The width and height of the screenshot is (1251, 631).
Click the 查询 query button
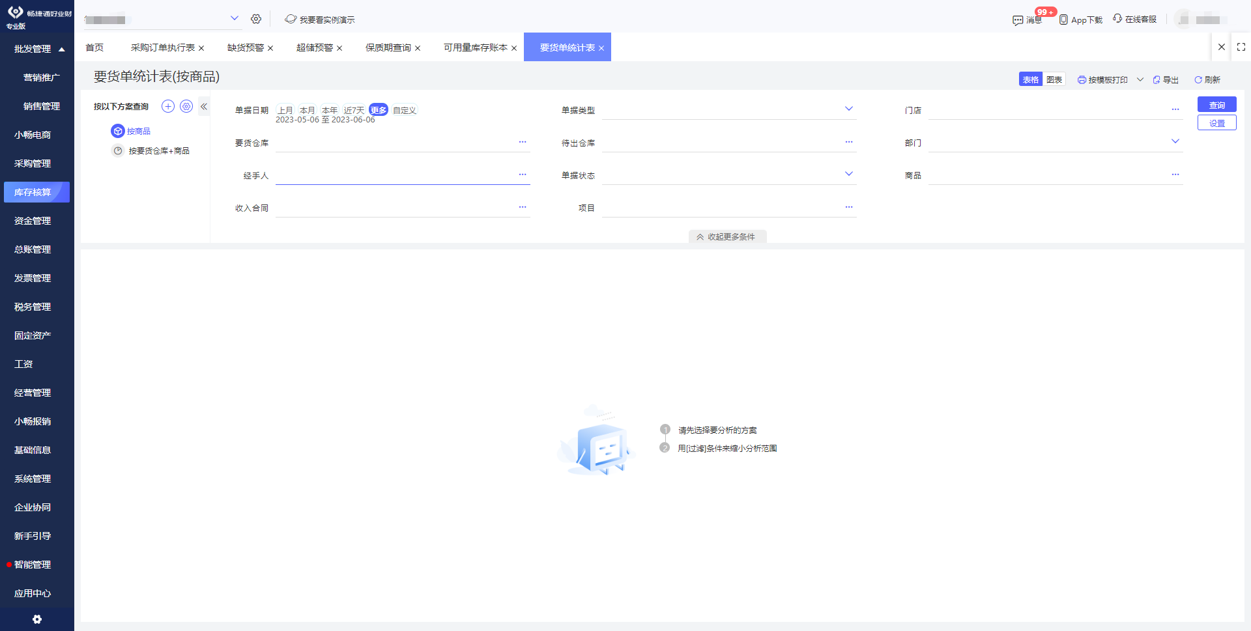coord(1217,104)
